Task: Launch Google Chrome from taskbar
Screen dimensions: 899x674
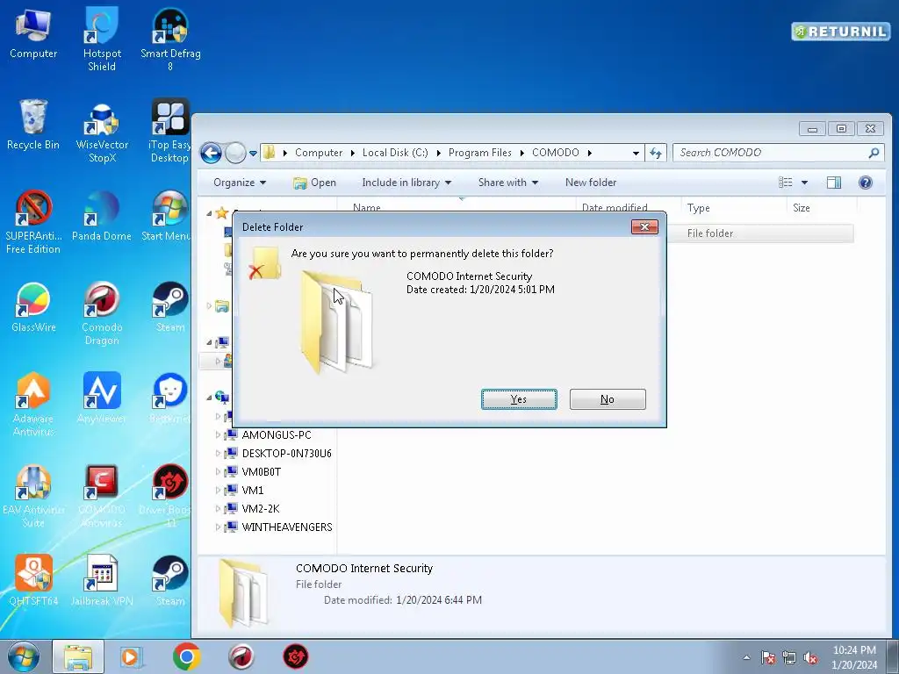Action: tap(186, 656)
